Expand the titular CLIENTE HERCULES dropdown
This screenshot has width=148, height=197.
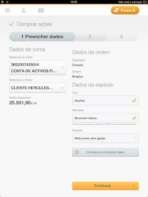tap(38, 88)
